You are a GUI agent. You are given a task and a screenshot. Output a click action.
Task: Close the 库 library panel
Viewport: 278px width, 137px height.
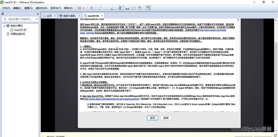(x=38, y=14)
